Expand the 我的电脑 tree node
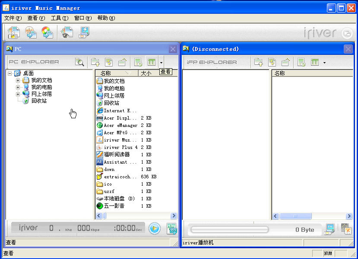Image resolution: width=358 pixels, height=259 pixels. (x=18, y=87)
